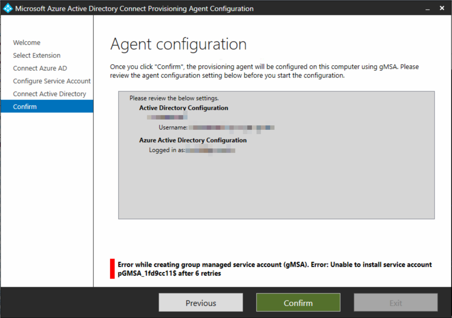This screenshot has width=452, height=318.
Task: Select the highlighted Confirm step in sidebar
Action: [x=25, y=106]
